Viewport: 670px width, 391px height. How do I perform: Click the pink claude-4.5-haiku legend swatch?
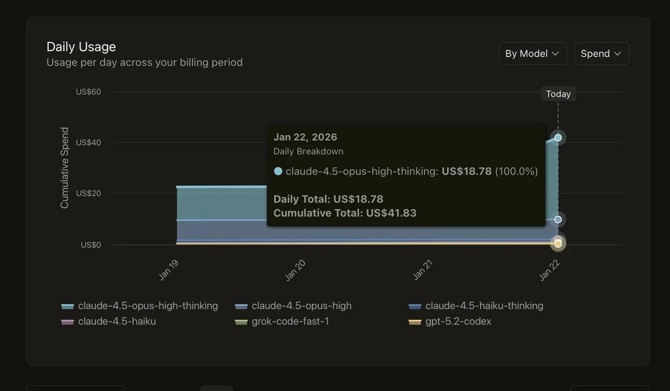pos(68,322)
